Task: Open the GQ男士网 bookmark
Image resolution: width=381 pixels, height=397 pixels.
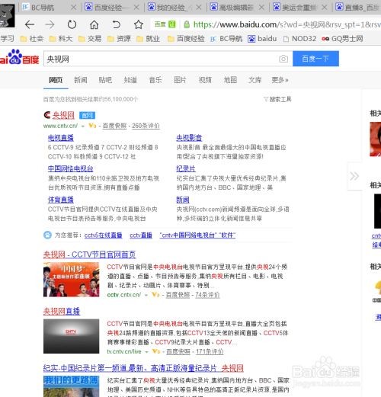Action: click(342, 39)
